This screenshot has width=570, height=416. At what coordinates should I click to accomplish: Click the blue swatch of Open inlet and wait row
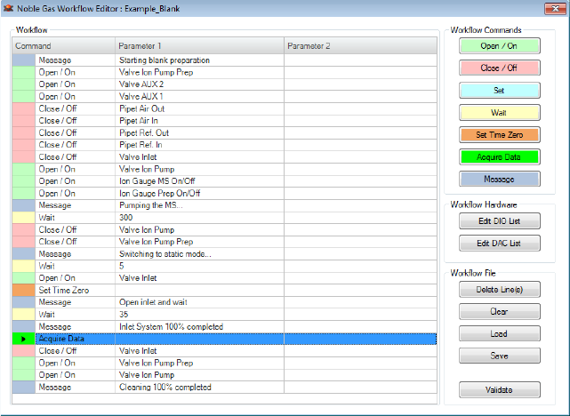(x=24, y=302)
